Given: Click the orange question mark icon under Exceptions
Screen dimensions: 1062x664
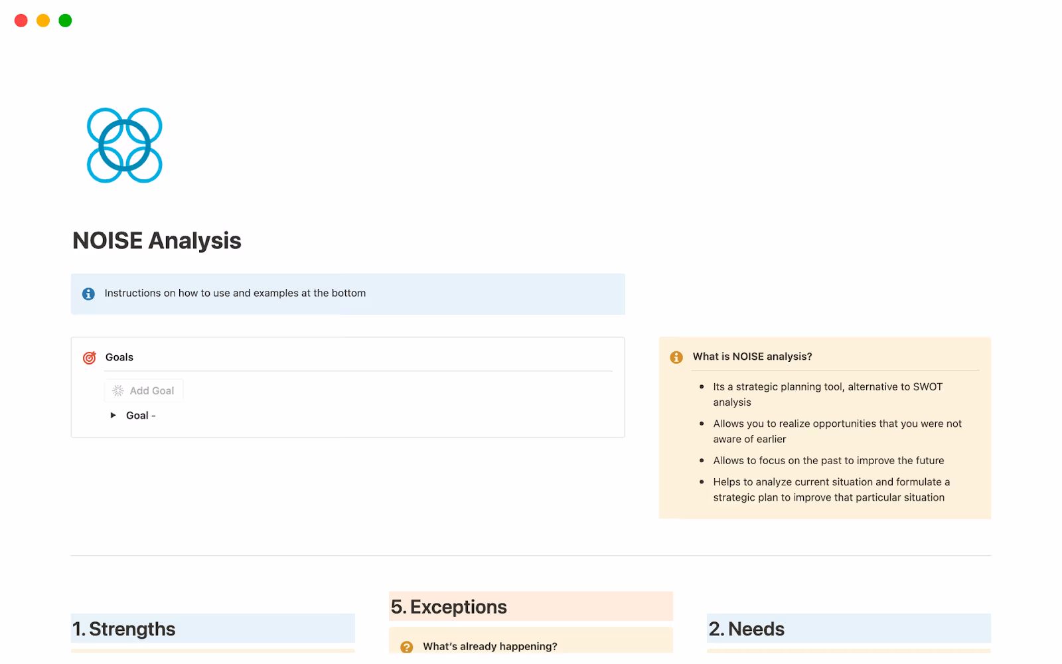Looking at the screenshot, I should 407,646.
